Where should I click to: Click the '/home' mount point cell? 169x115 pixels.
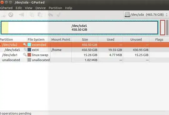[56, 50]
